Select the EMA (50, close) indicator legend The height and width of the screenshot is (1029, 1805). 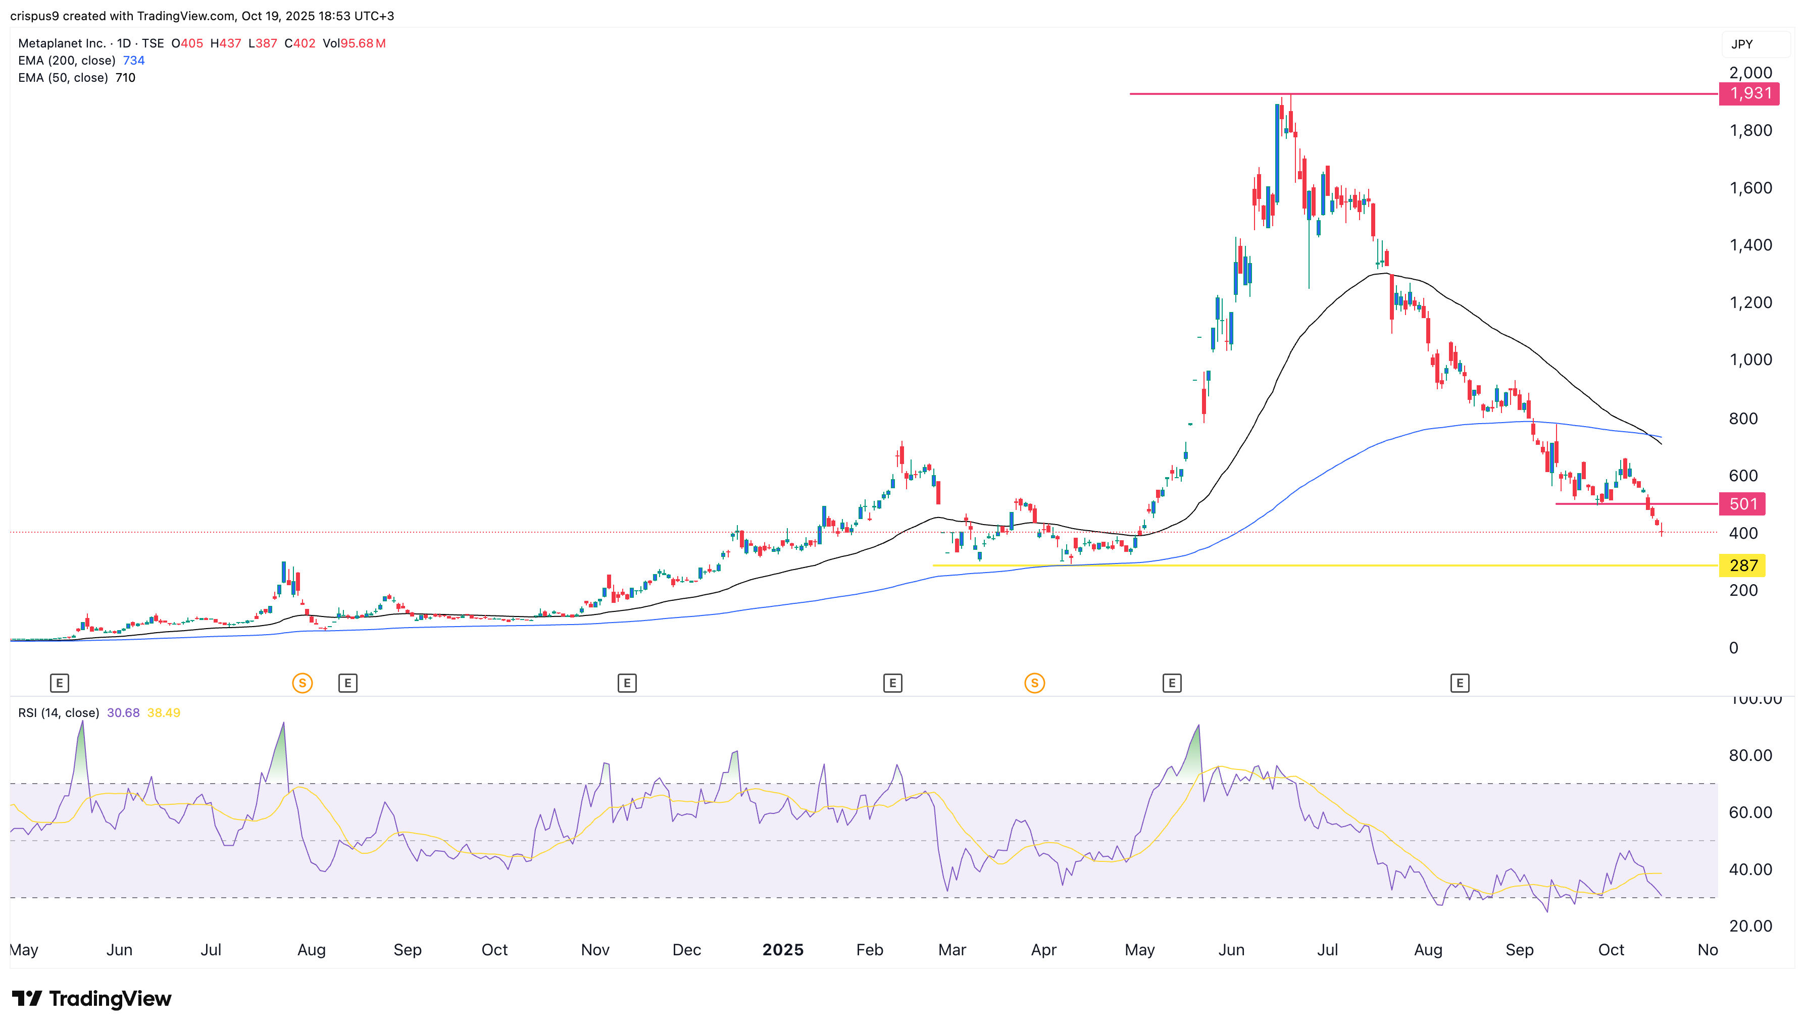tap(64, 78)
